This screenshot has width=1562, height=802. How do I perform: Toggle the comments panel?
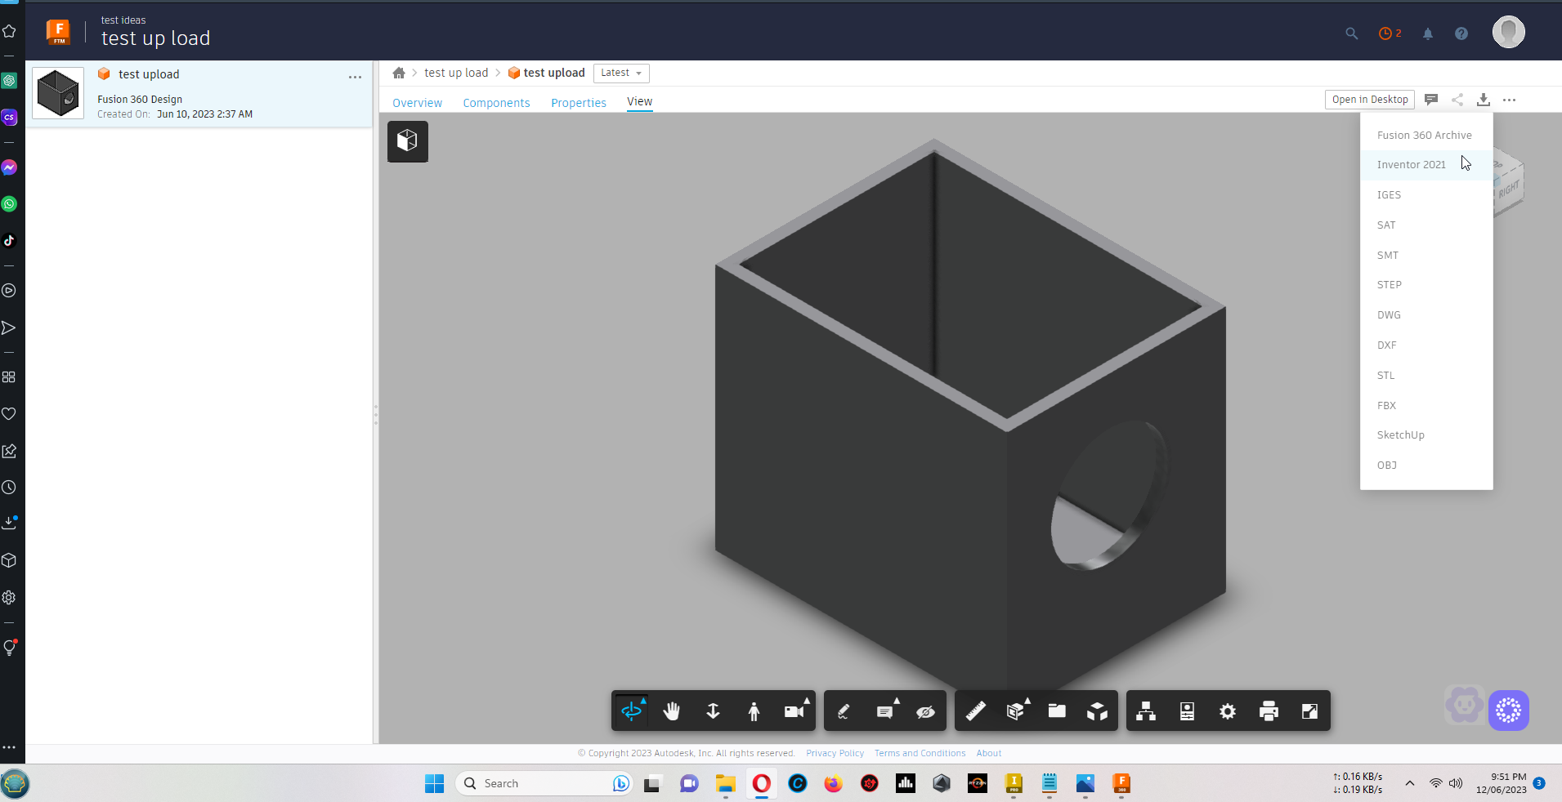[x=1430, y=99]
